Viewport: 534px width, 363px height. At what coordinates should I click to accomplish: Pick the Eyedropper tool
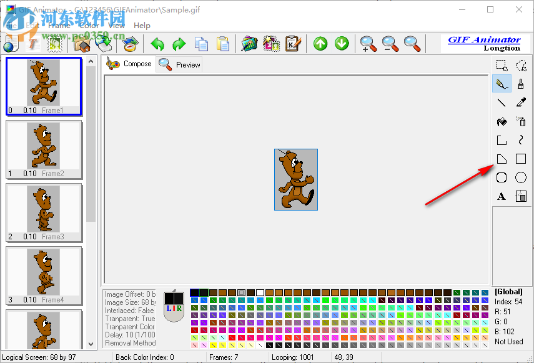[x=521, y=102]
